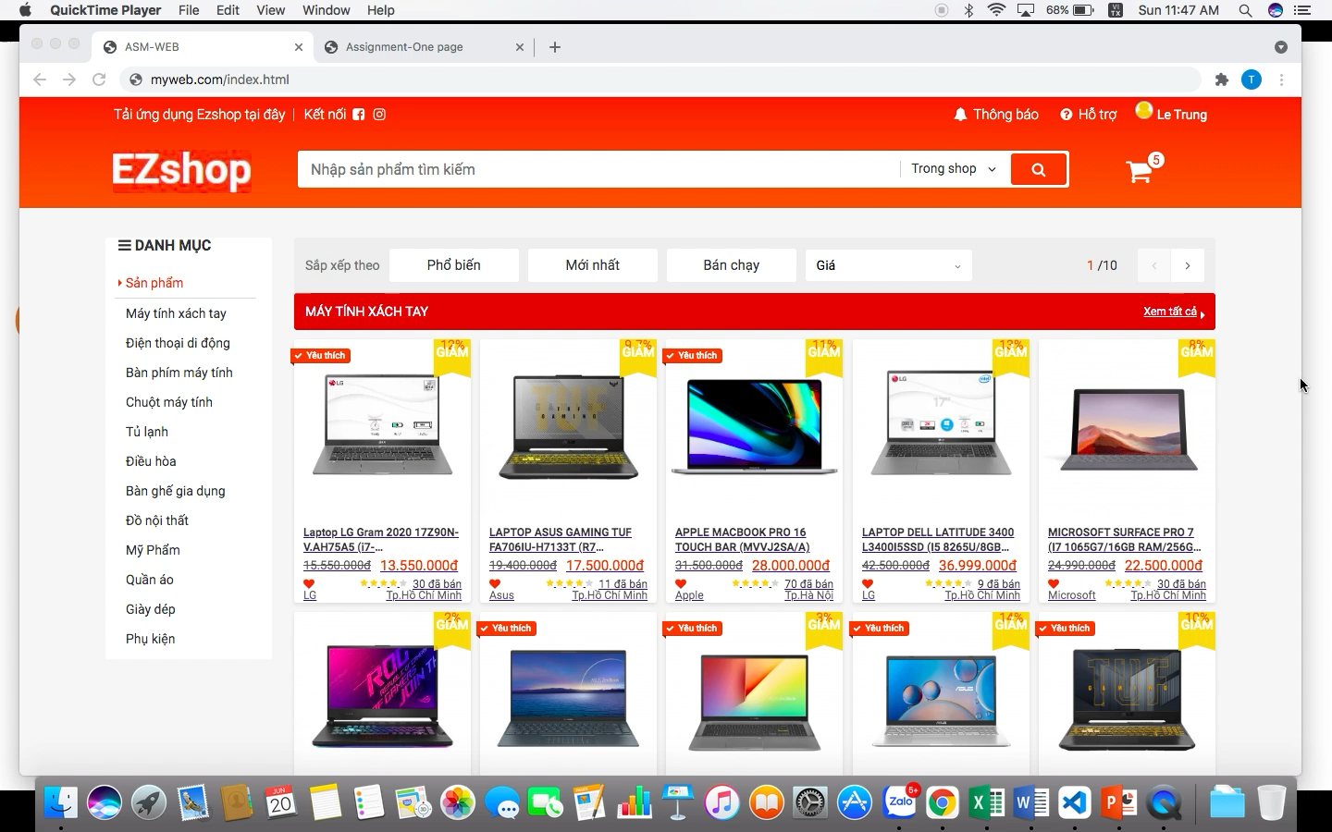
Task: Expand the Giá sorting dropdown
Action: point(887,265)
